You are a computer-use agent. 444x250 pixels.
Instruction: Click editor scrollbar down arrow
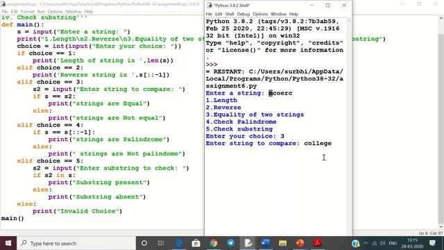click(441, 226)
